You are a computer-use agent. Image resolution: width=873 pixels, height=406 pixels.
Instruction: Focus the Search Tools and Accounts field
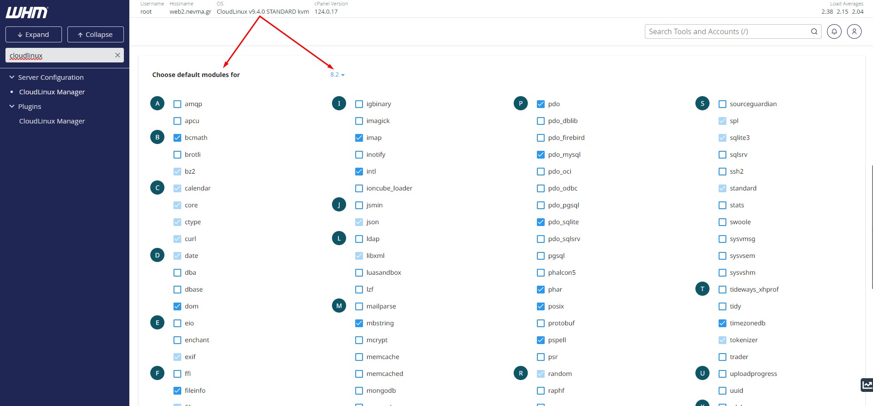(726, 31)
